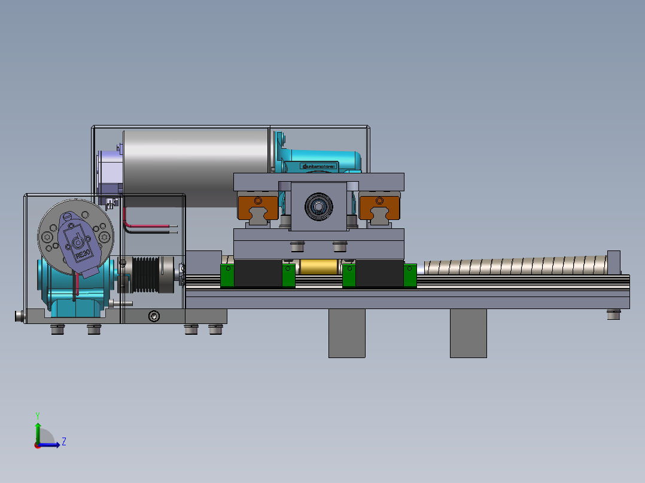Select the leftmost green carriage end cap
Viewport: 645px width, 483px height.
coord(227,276)
